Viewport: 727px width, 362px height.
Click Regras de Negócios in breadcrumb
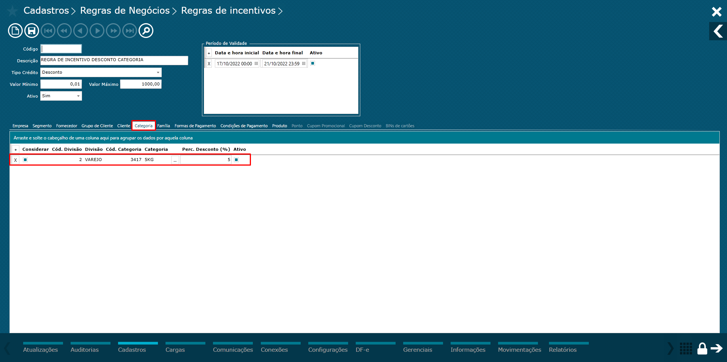[125, 11]
